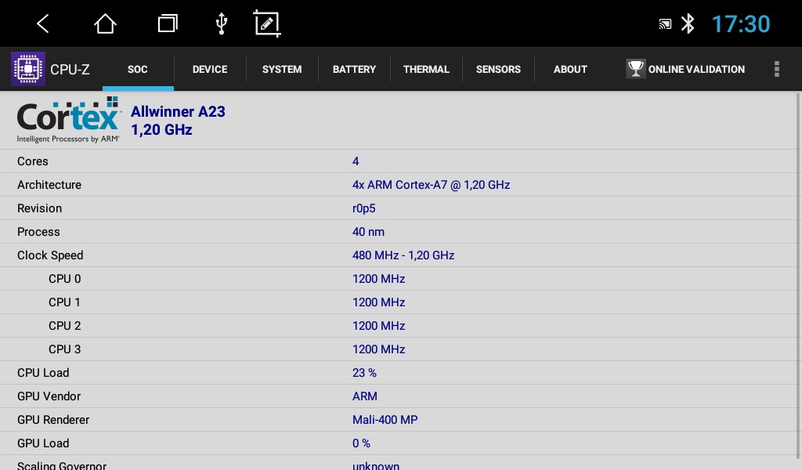Screen dimensions: 802x470
Task: Go to the home screen icon
Action: [x=105, y=23]
